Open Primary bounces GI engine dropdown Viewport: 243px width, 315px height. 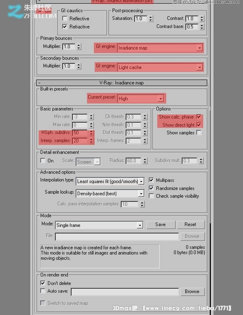[160, 48]
